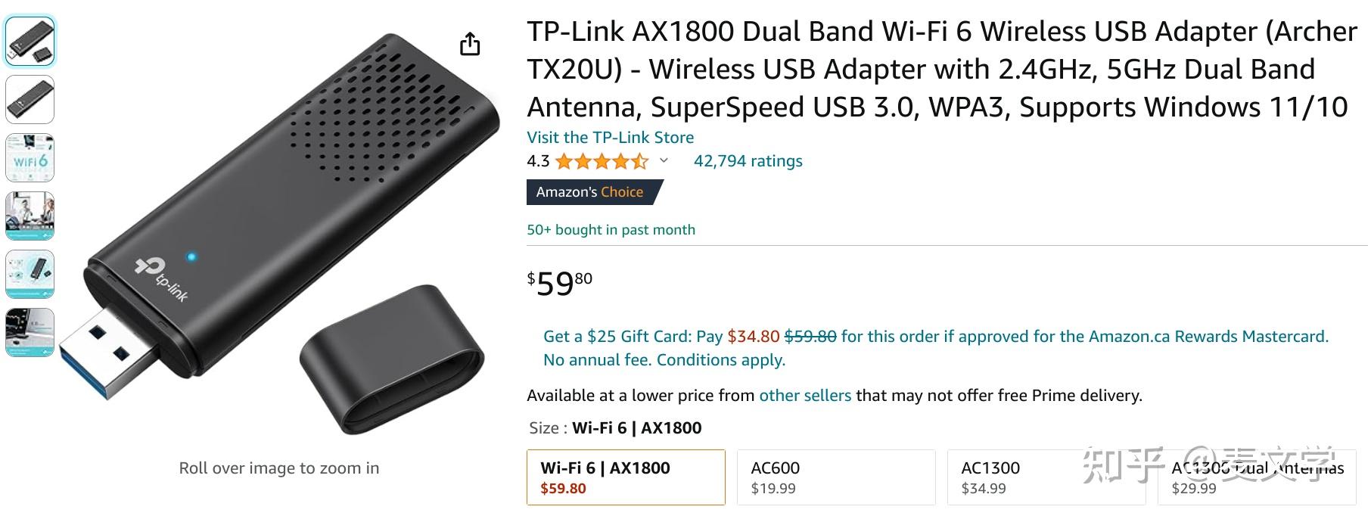Screen dimensions: 1371x519
Task: Visit the TP-Link Store link
Action: (x=610, y=138)
